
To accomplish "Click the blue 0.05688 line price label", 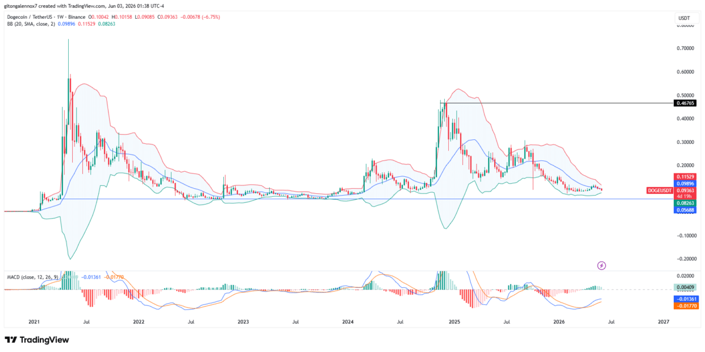I will pyautogui.click(x=685, y=210).
